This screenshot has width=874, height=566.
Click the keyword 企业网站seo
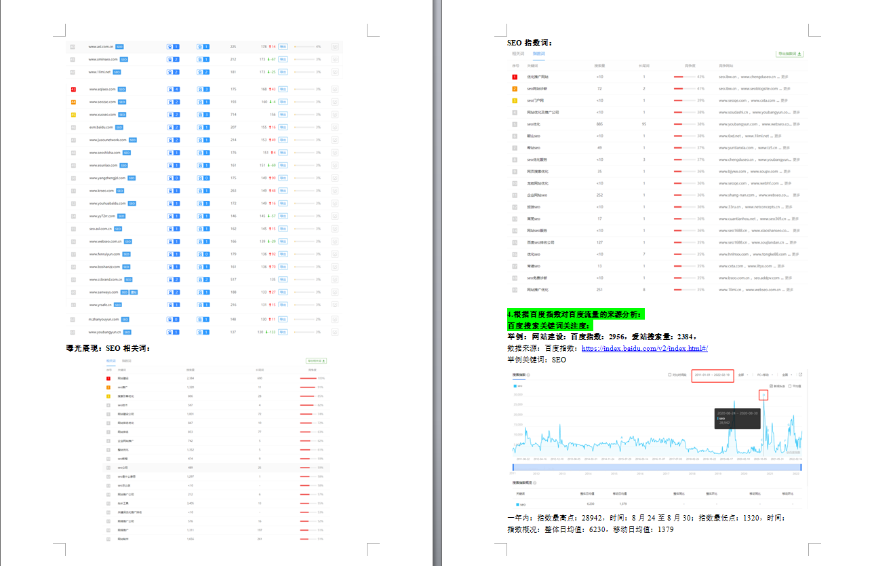point(537,195)
